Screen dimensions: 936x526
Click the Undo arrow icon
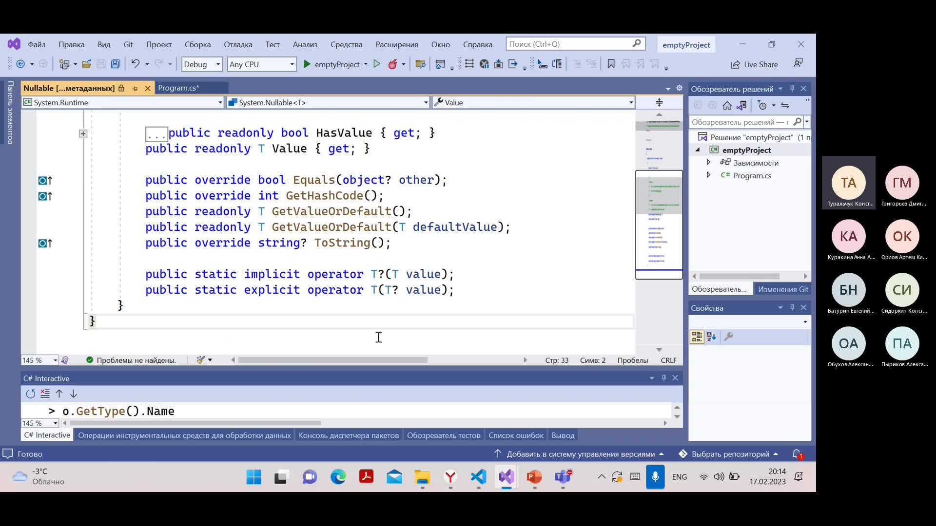click(136, 64)
